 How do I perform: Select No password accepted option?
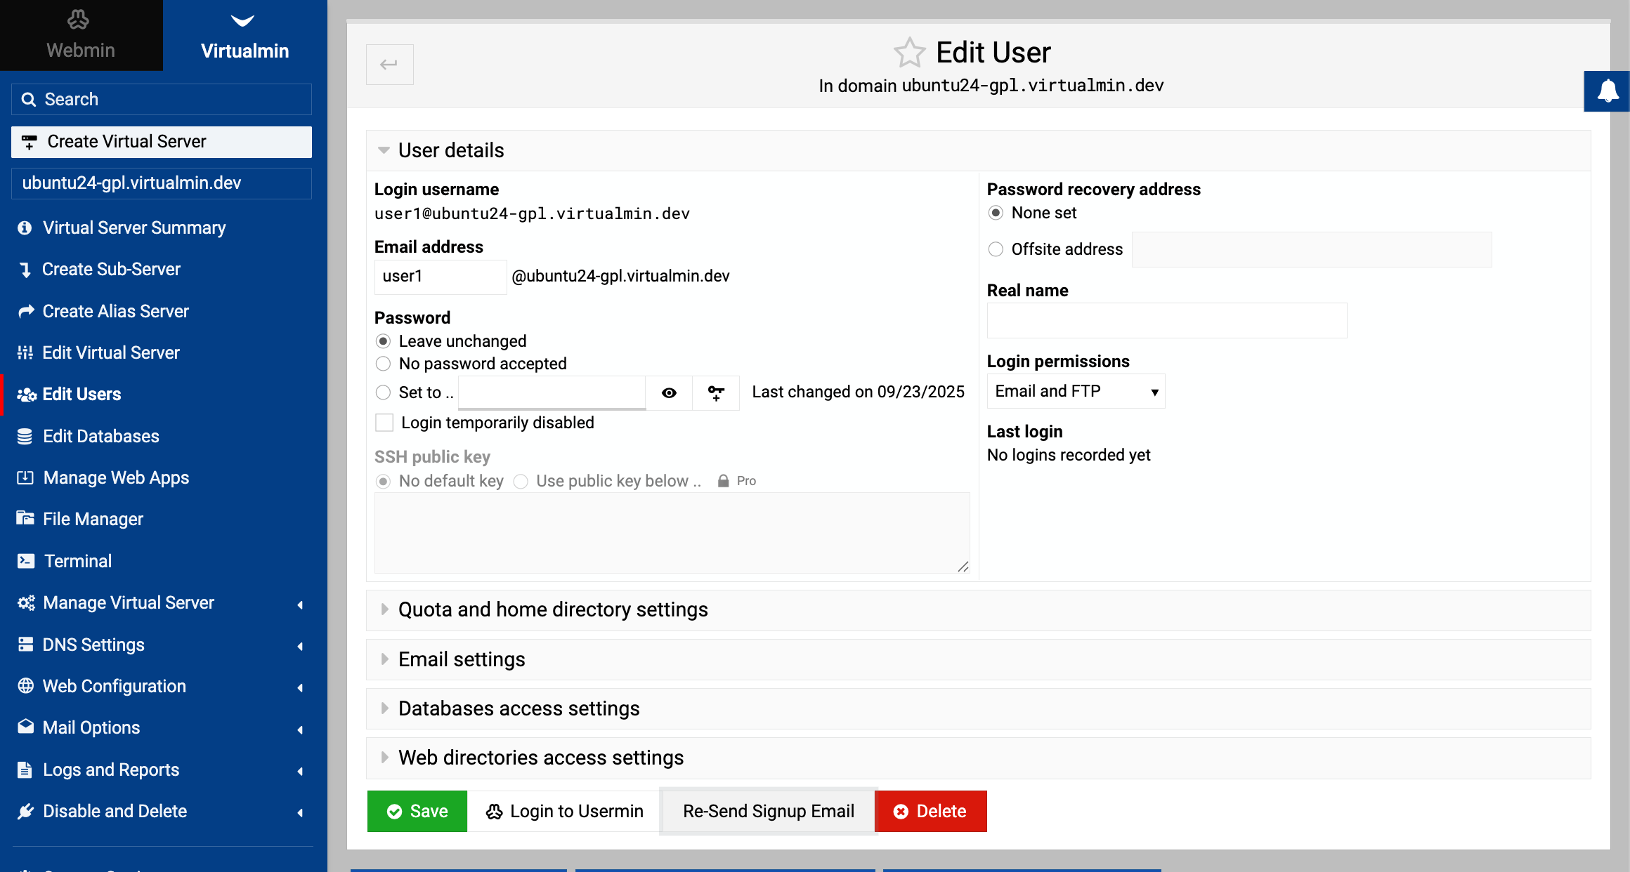[384, 364]
